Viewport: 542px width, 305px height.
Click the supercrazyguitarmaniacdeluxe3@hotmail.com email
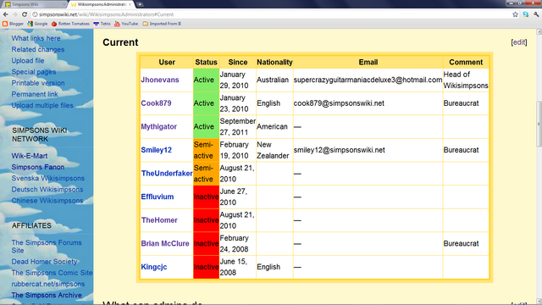(x=368, y=80)
